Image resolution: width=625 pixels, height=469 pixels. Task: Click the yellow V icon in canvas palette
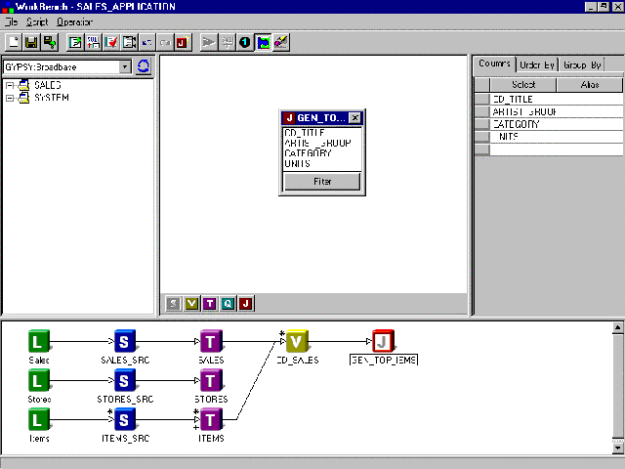pyautogui.click(x=191, y=304)
